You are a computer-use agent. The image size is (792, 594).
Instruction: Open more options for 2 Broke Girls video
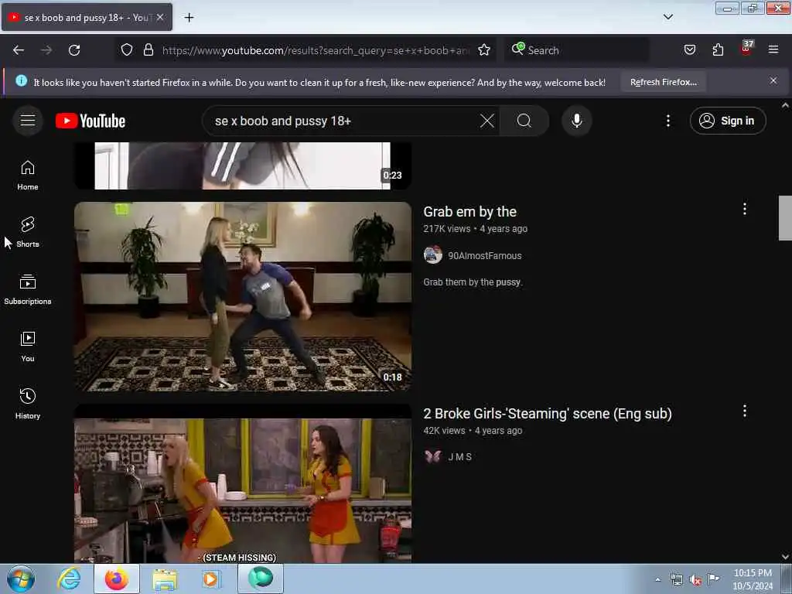(x=745, y=411)
